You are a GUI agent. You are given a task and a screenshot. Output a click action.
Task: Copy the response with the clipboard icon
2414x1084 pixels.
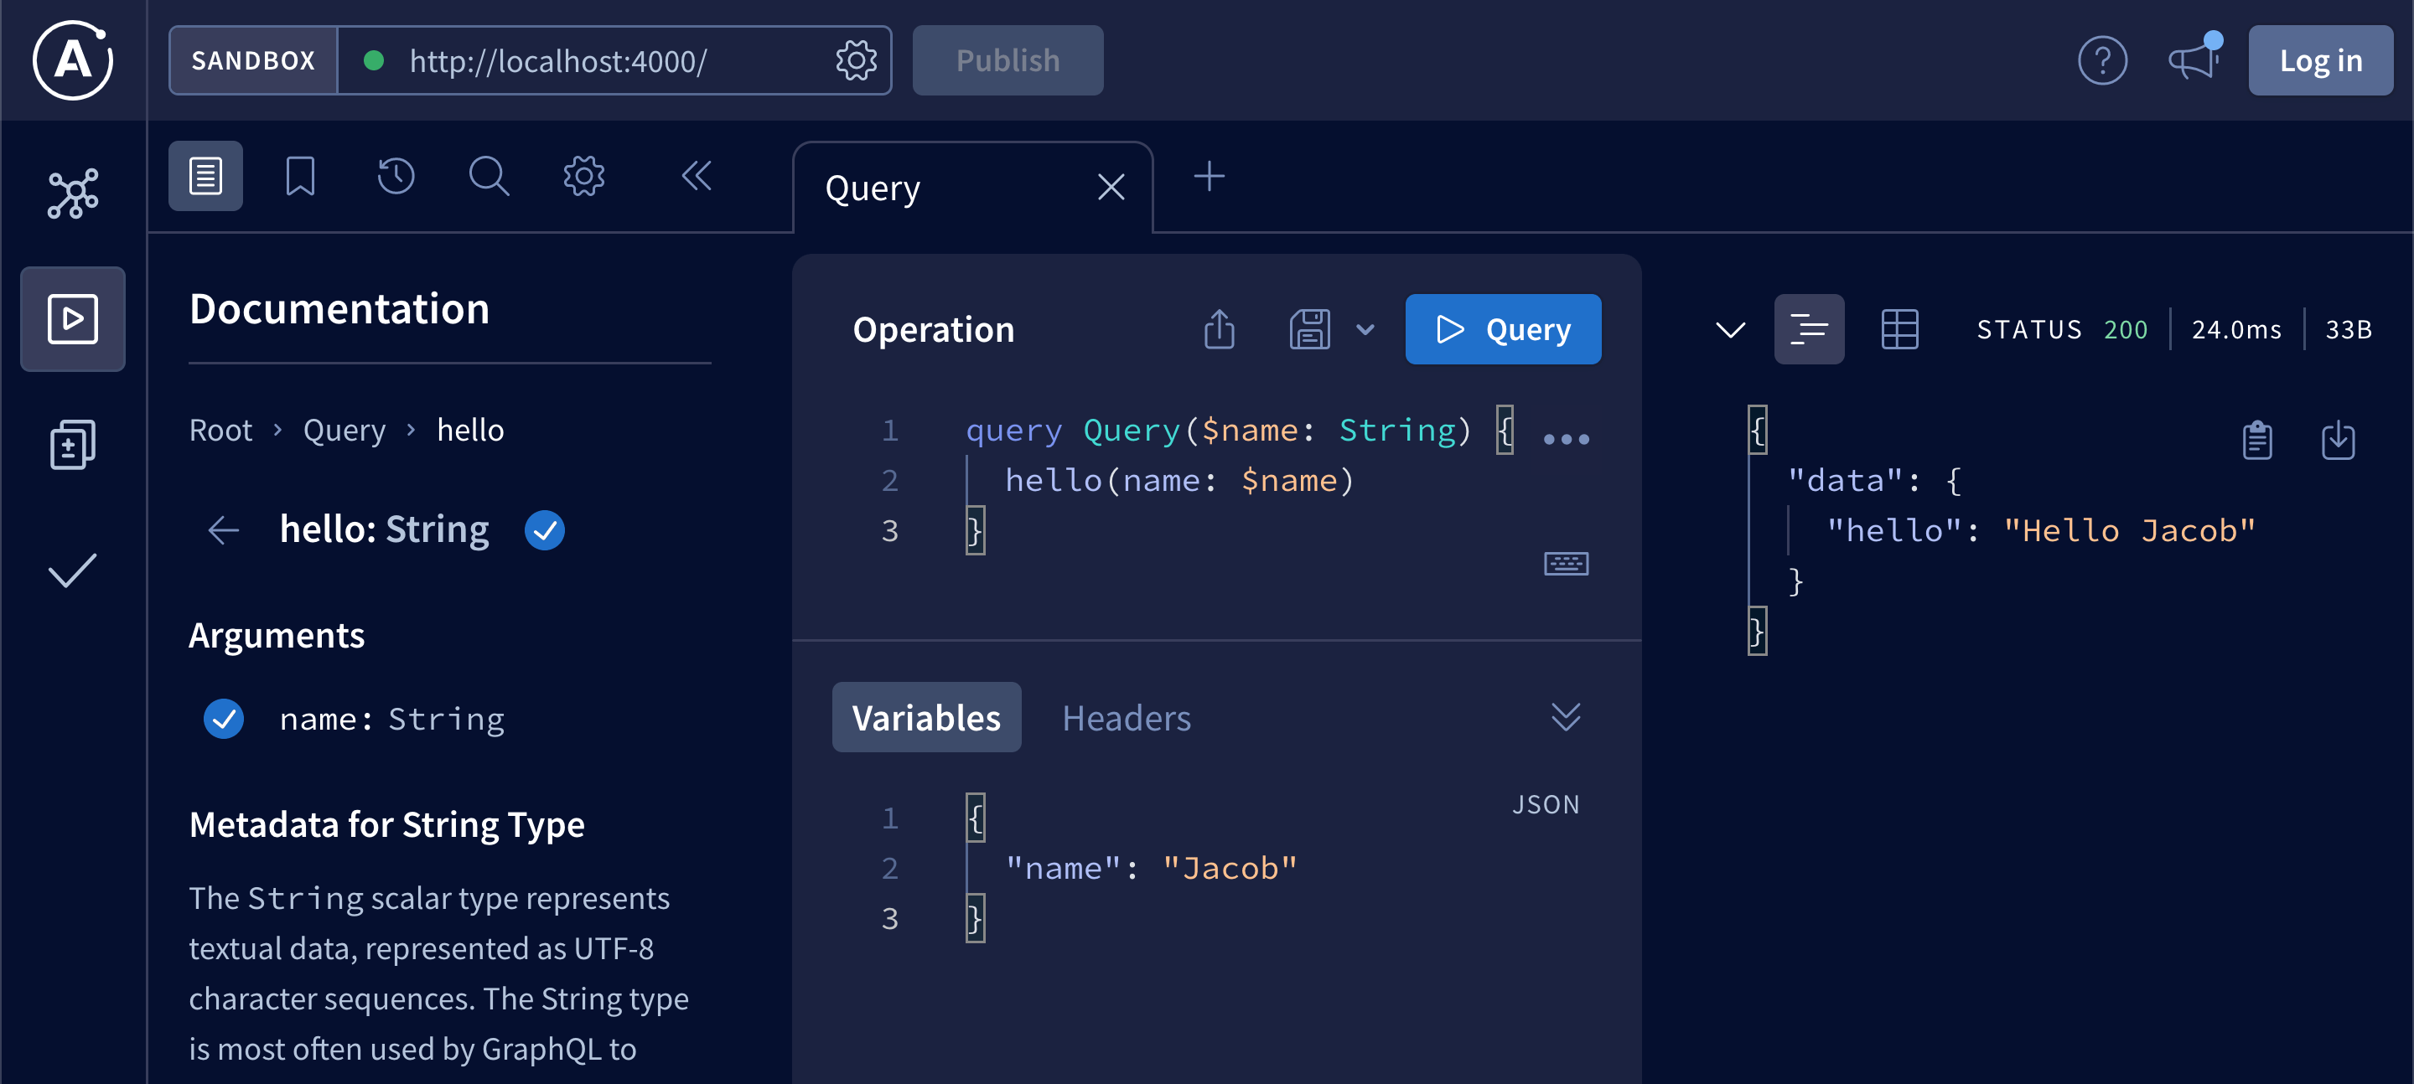click(2258, 441)
